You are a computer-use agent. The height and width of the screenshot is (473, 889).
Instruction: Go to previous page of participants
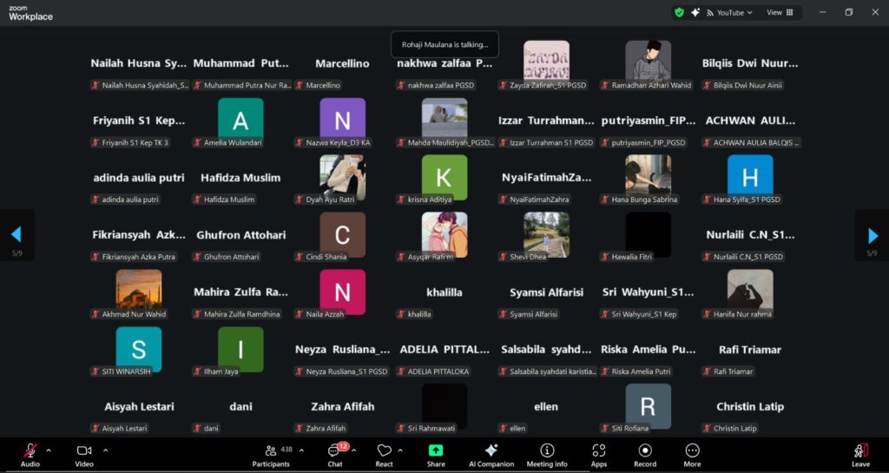[16, 234]
